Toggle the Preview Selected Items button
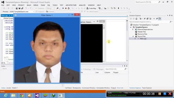The height and width of the screenshot is (98, 174). [x=160, y=19]
